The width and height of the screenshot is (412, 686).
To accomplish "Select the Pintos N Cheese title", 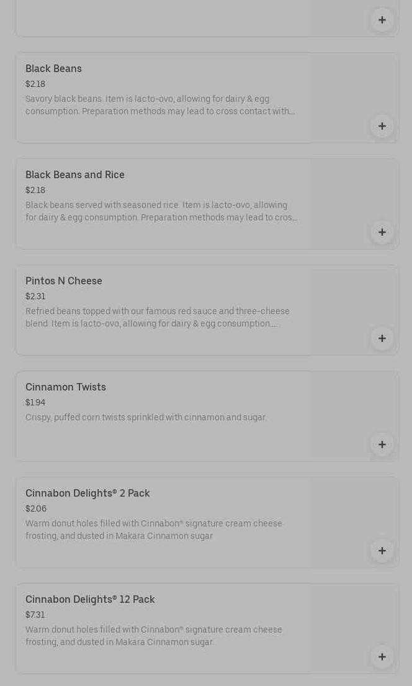I will 64,281.
